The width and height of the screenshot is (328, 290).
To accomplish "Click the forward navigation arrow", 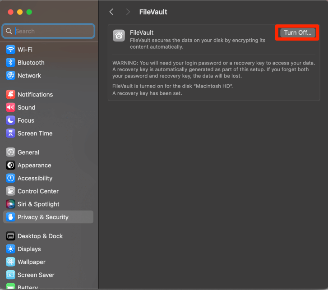I will [128, 12].
